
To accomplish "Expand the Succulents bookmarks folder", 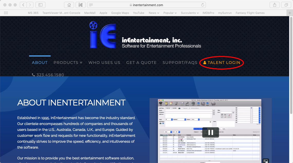I will pos(190,13).
